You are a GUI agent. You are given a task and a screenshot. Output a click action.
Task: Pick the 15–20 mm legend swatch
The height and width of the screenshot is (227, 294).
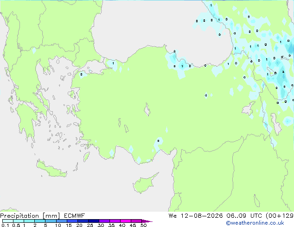(x=72, y=221)
